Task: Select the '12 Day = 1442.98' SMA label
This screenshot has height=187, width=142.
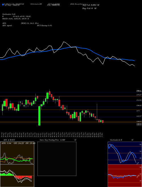Action: point(12,5)
